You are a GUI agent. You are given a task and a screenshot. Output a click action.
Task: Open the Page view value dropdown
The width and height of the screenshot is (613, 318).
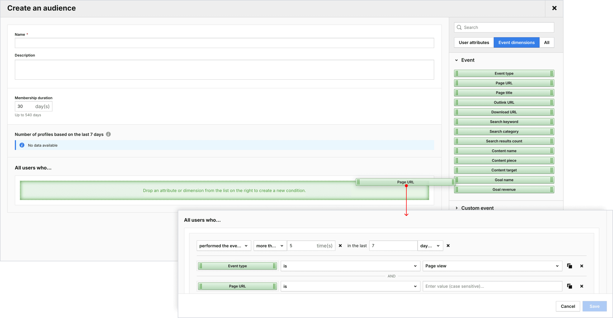tap(492, 266)
